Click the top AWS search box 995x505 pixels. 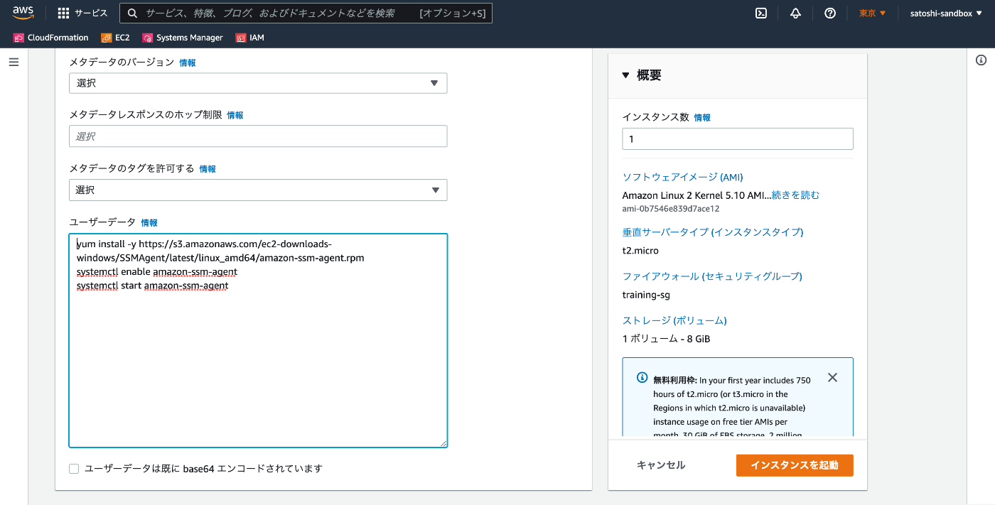[306, 13]
